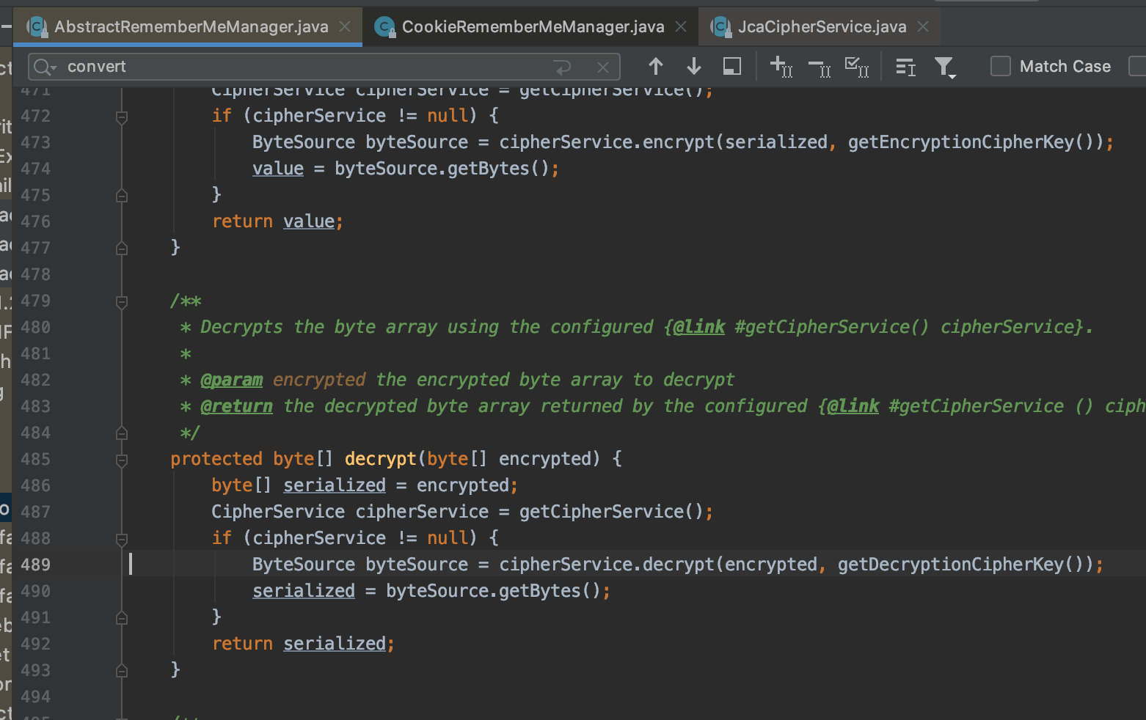This screenshot has width=1146, height=720.
Task: Click AbstractRememberMeManager.java tab file icon
Action: pos(37,27)
